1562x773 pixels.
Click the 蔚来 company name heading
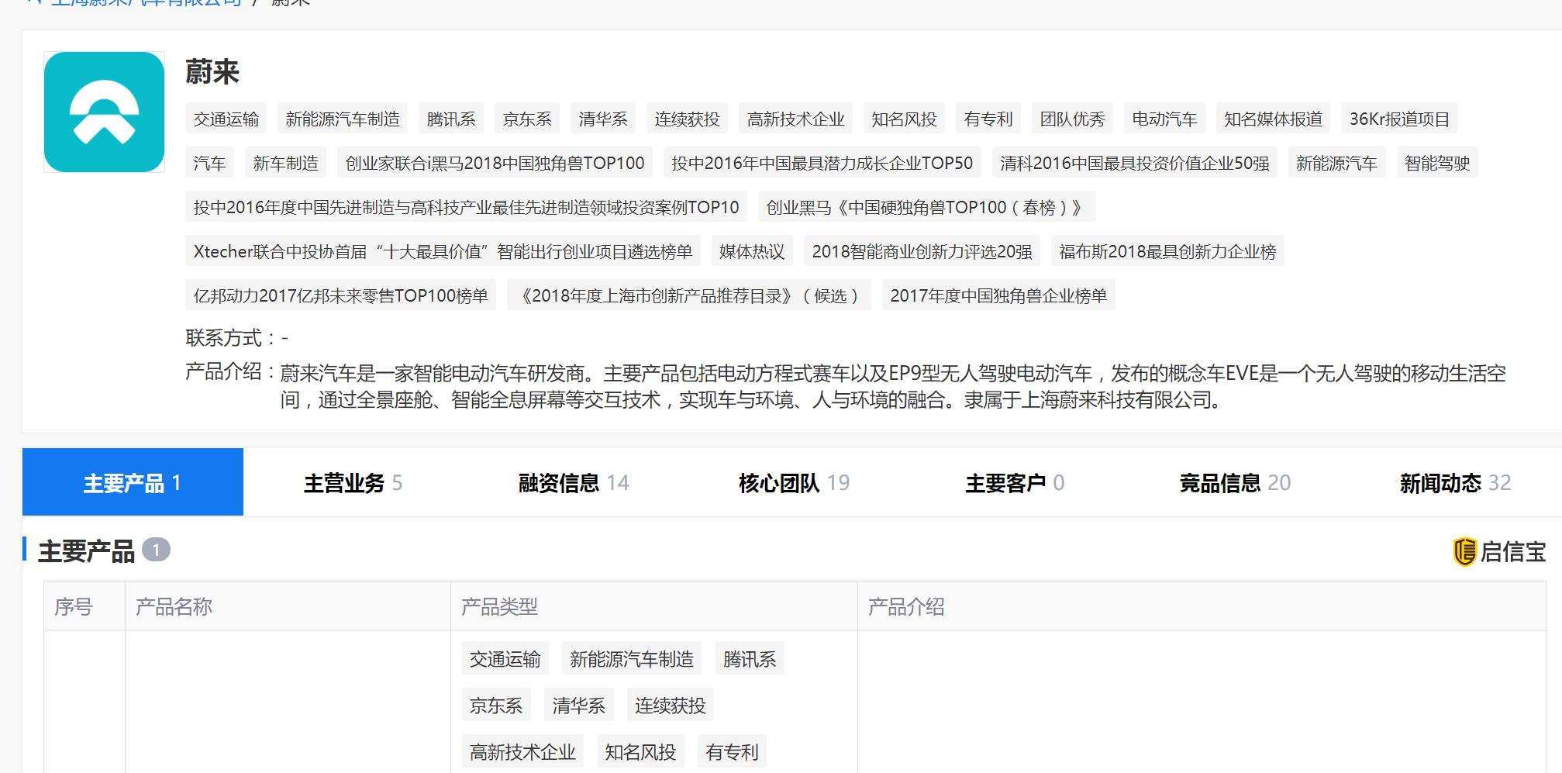pos(212,72)
